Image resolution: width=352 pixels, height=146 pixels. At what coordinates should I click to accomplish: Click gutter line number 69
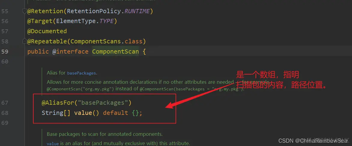pos(5,123)
